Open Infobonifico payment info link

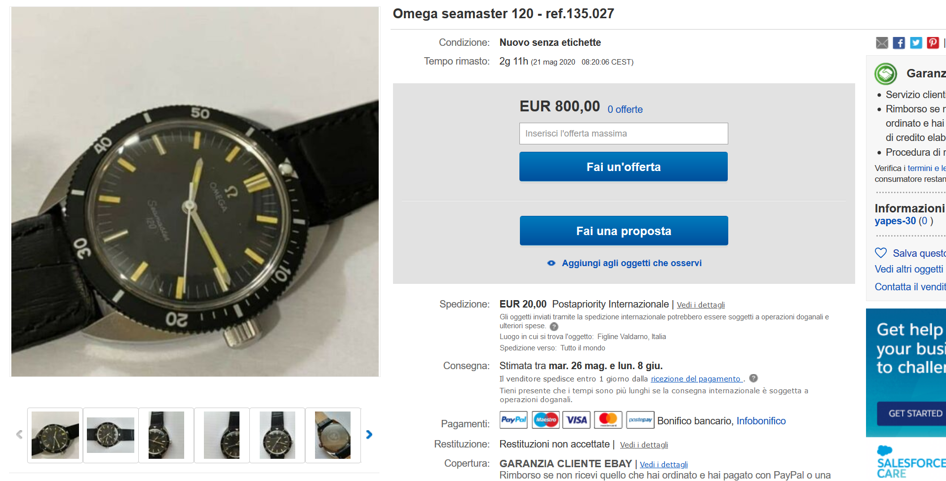point(761,421)
